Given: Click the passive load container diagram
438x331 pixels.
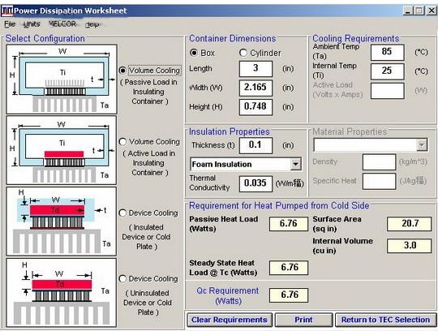Looking at the screenshot, I should (x=62, y=80).
